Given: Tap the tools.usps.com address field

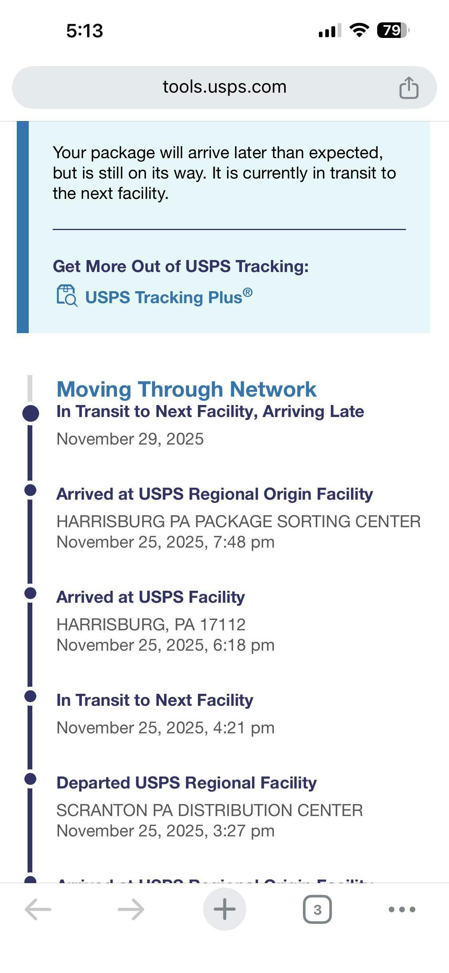Looking at the screenshot, I should (x=224, y=87).
